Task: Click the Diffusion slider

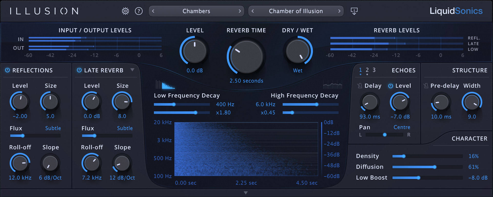Action: pos(427,167)
